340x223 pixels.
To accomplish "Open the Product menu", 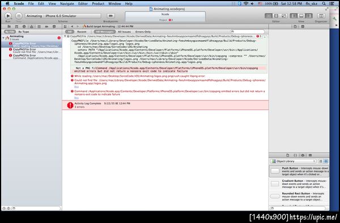I will click(98, 4).
